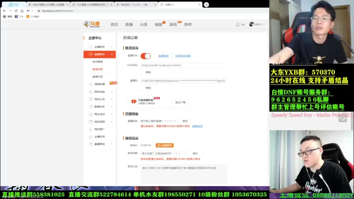Open the 分类 nav item
The width and height of the screenshot is (354, 199).
pos(143,24)
